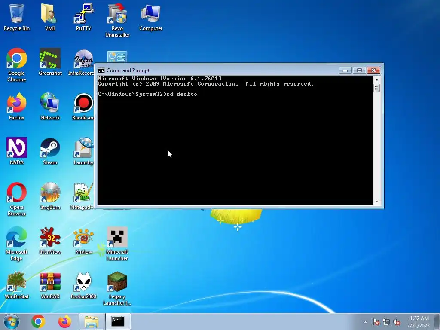Open network status tray icon
The height and width of the screenshot is (330, 440).
coord(386,322)
